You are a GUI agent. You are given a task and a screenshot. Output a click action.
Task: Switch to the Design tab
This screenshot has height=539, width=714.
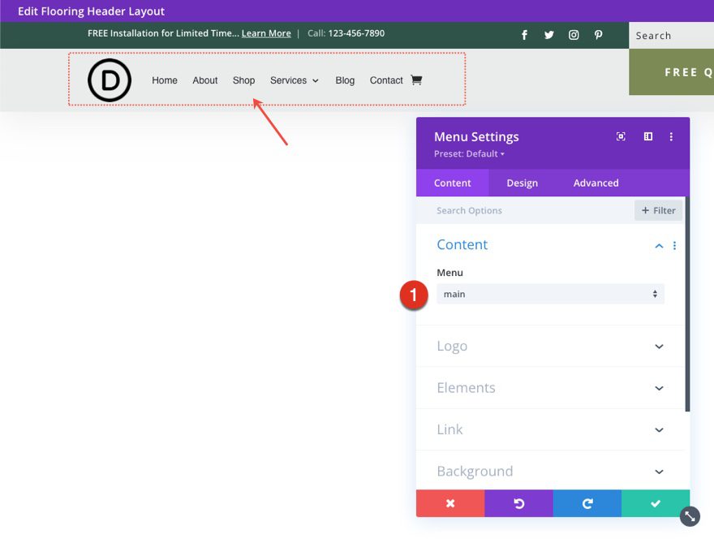pyautogui.click(x=522, y=183)
